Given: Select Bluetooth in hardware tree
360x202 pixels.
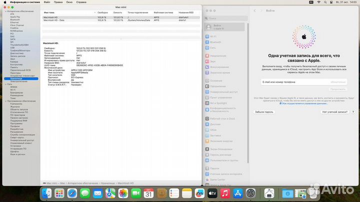Looking at the screenshot, I should (x=15, y=19).
